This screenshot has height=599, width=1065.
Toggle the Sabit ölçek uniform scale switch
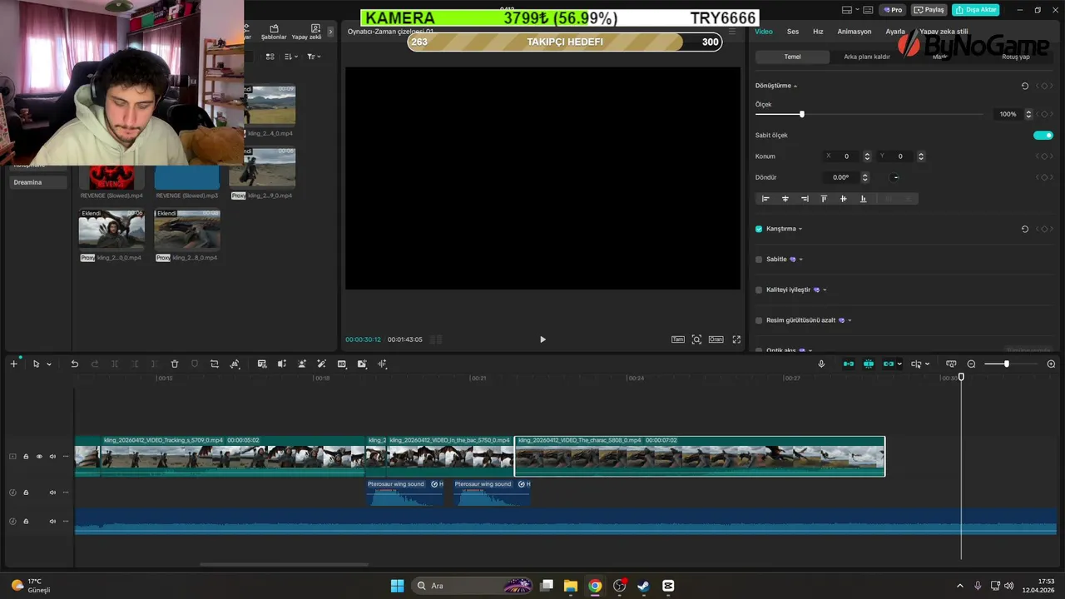[1043, 135]
